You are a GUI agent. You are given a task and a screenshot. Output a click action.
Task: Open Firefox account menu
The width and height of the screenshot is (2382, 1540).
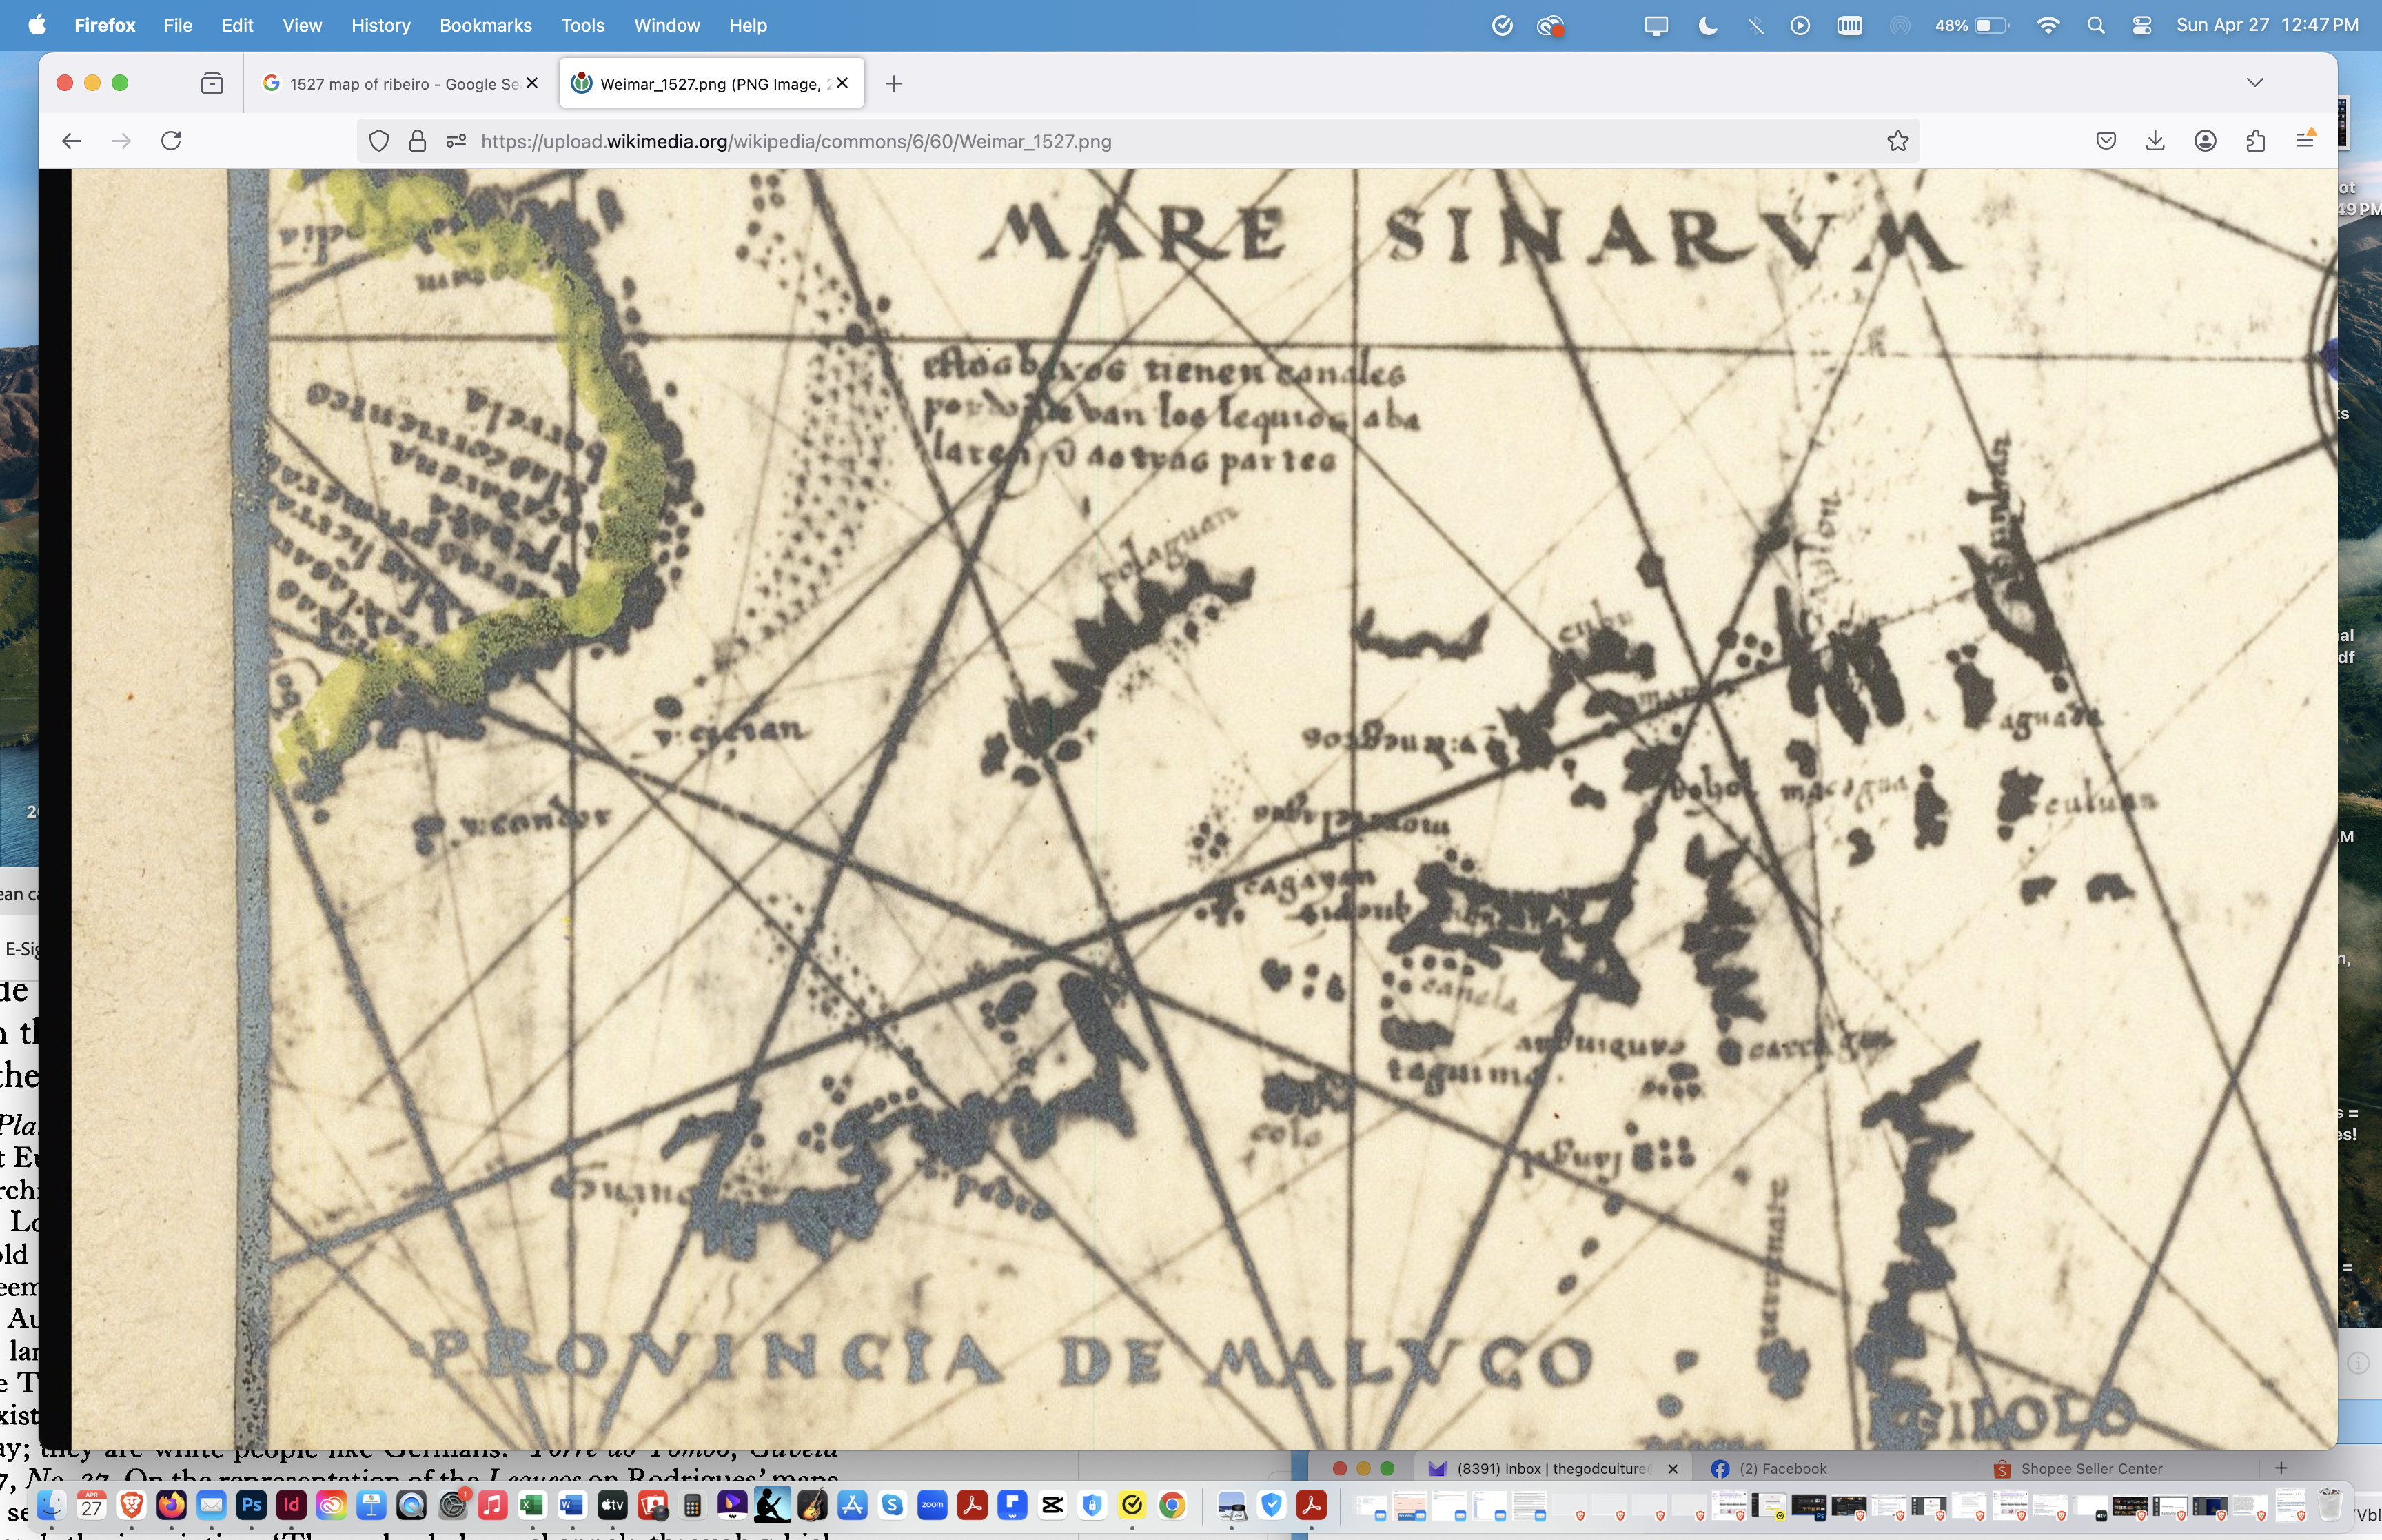click(2205, 141)
